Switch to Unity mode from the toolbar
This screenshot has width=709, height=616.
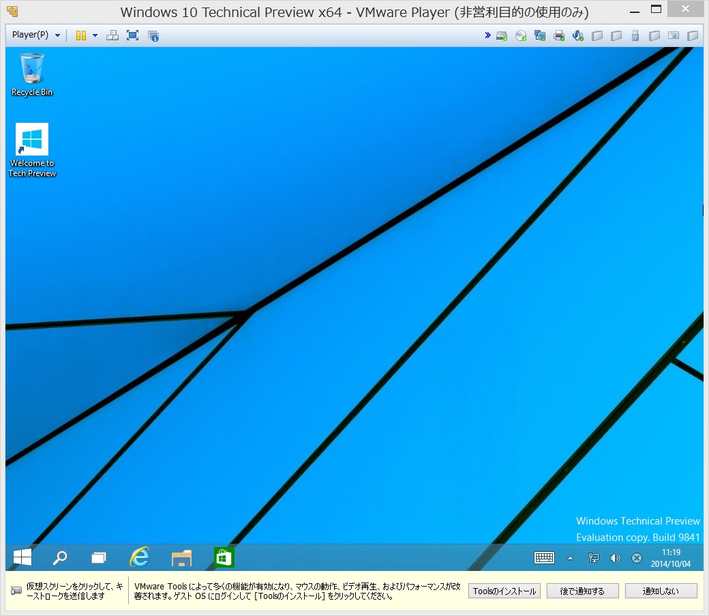(x=153, y=35)
